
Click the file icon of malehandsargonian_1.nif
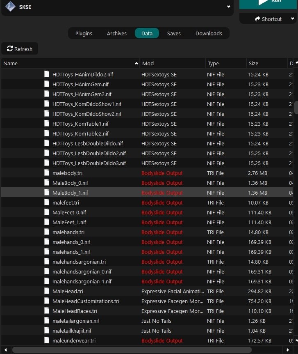(x=47, y=281)
